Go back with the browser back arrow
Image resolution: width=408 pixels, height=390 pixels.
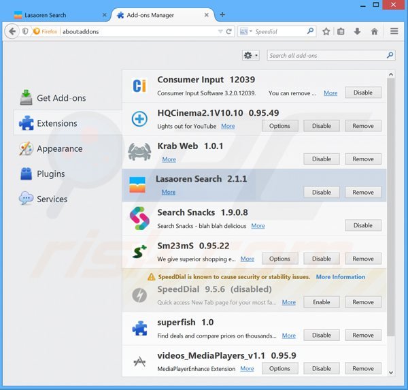(x=12, y=31)
